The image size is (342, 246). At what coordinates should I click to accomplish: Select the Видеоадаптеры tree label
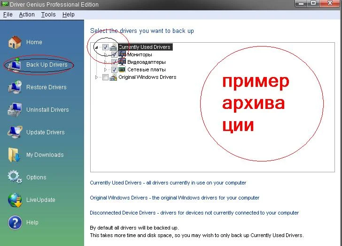click(147, 62)
